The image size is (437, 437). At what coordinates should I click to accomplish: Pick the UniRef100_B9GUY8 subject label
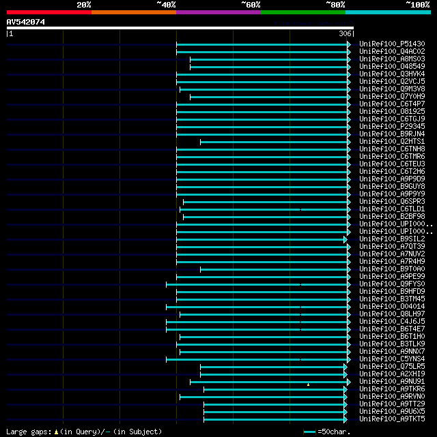click(392, 186)
